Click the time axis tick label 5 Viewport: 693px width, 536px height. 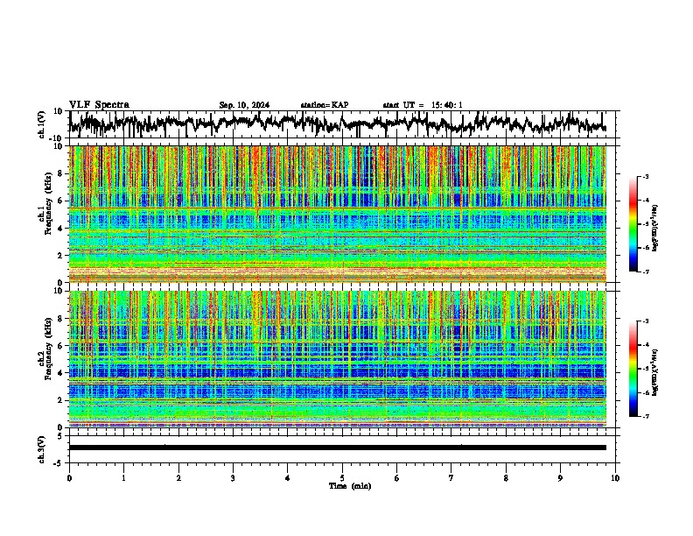(342, 478)
